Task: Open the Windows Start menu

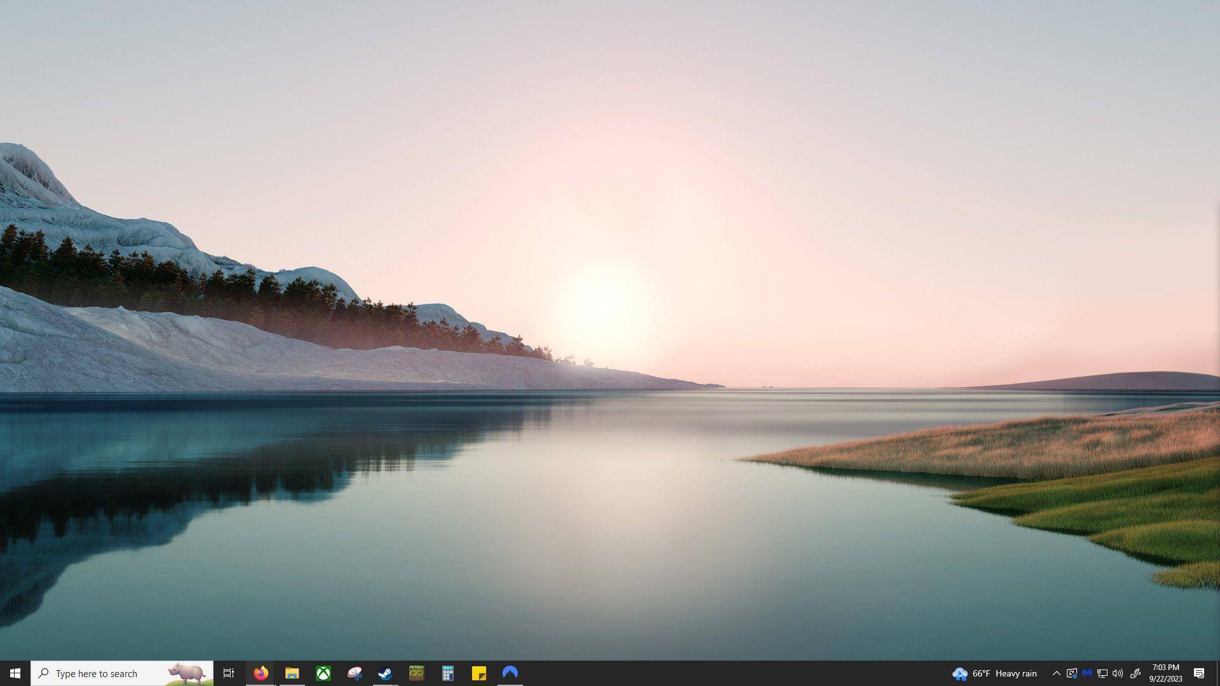Action: tap(15, 673)
